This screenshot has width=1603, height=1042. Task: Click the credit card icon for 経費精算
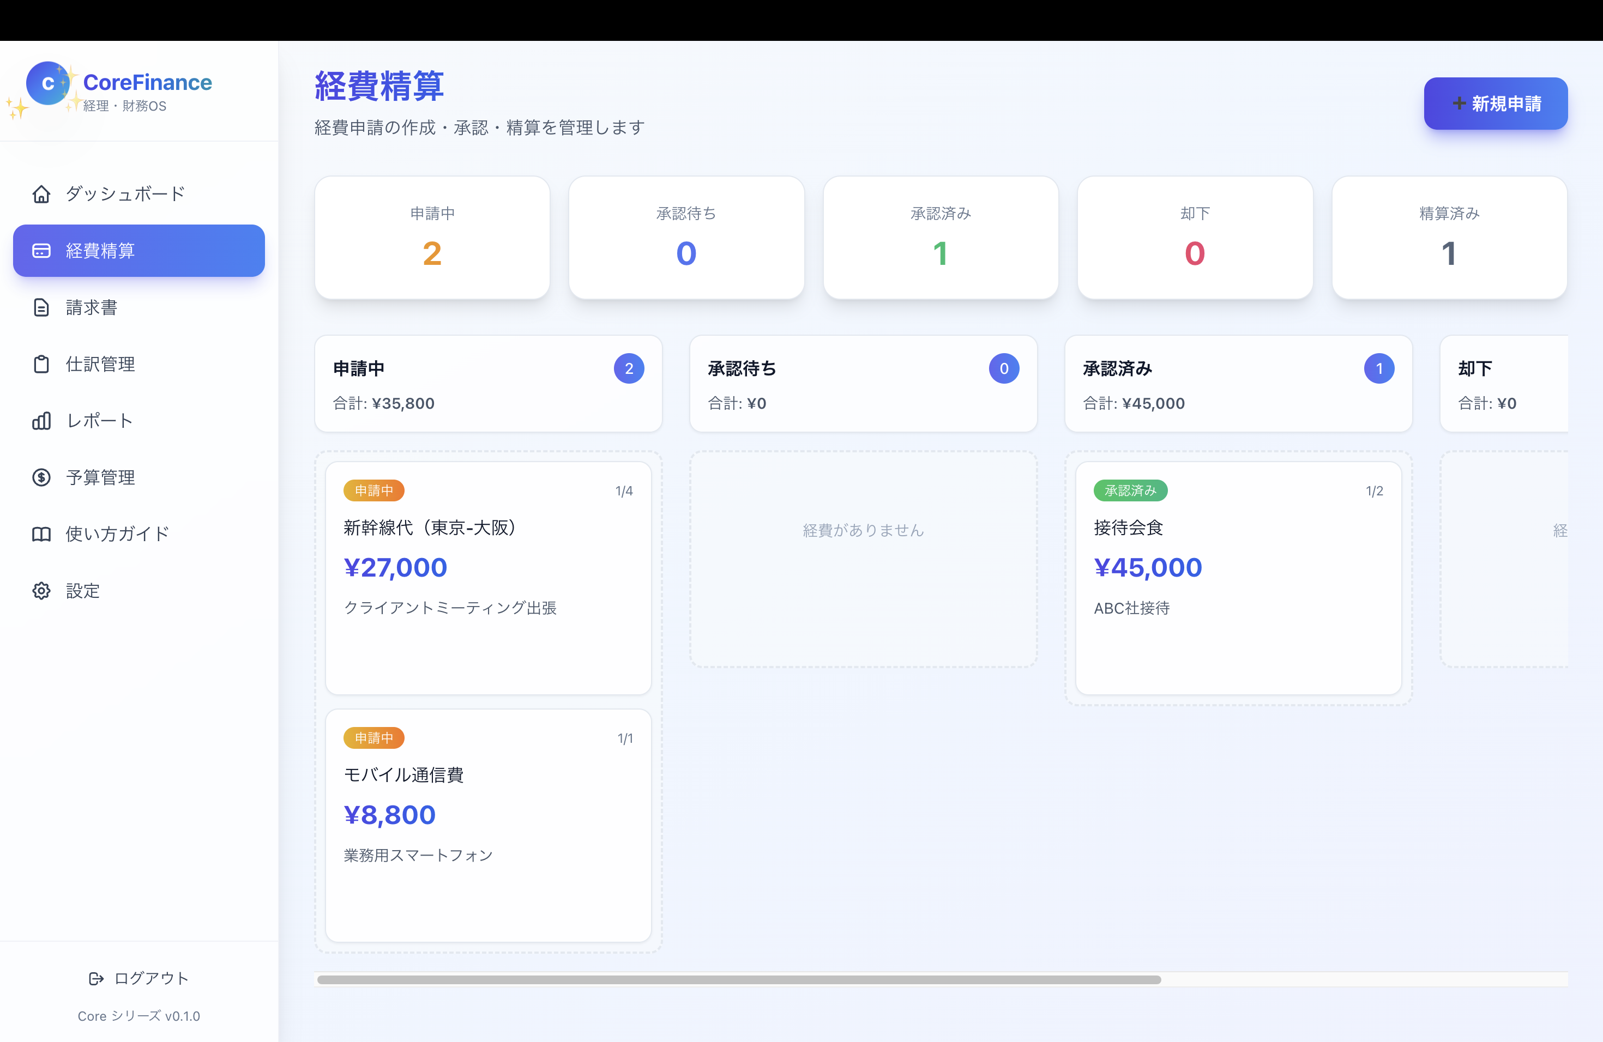pos(41,250)
